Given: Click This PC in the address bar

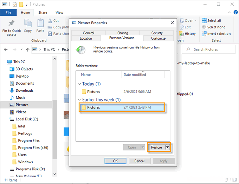Looking at the screenshot, I should coord(49,50).
